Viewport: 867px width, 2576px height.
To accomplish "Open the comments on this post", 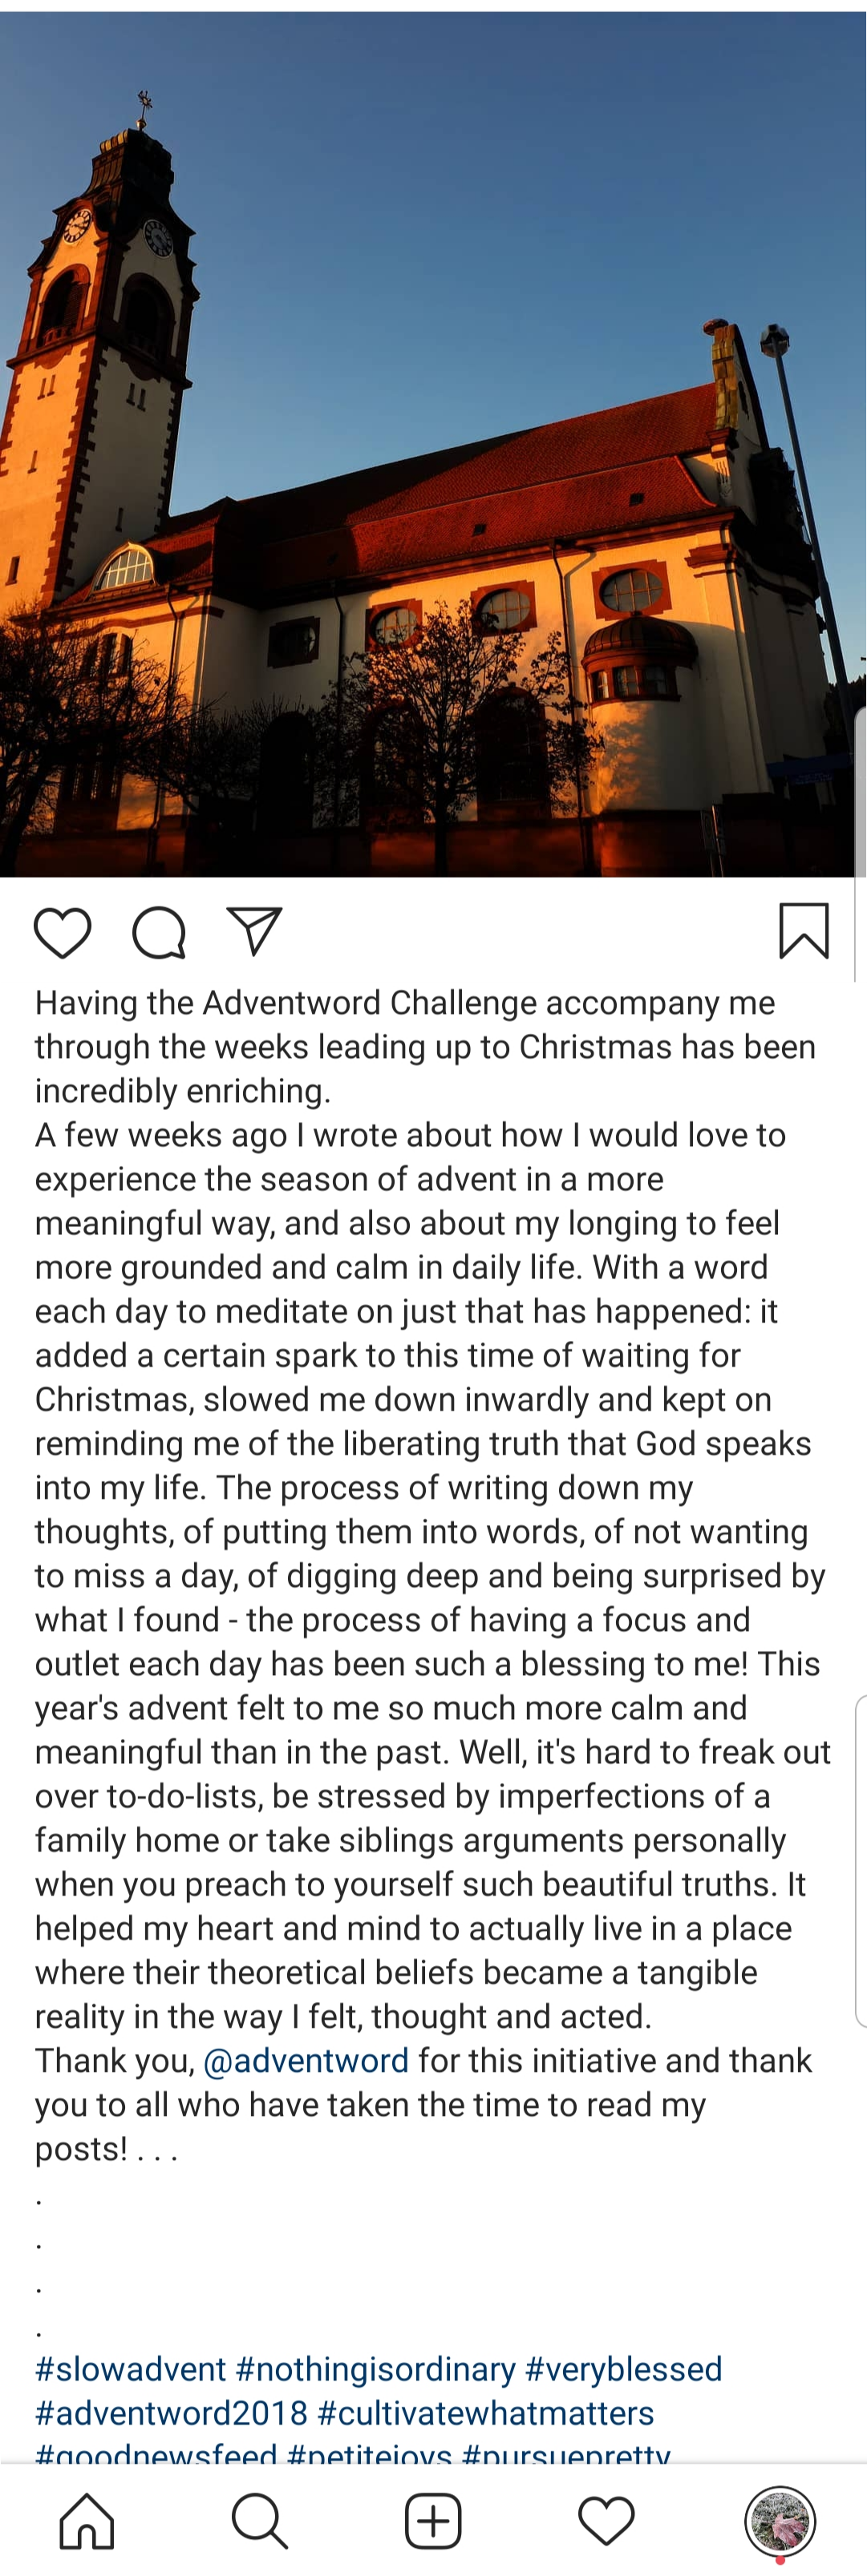I will point(159,933).
